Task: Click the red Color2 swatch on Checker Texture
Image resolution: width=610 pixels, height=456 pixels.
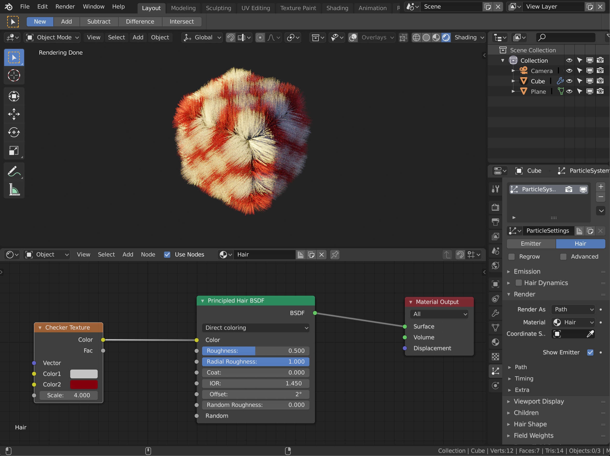Action: (x=84, y=384)
